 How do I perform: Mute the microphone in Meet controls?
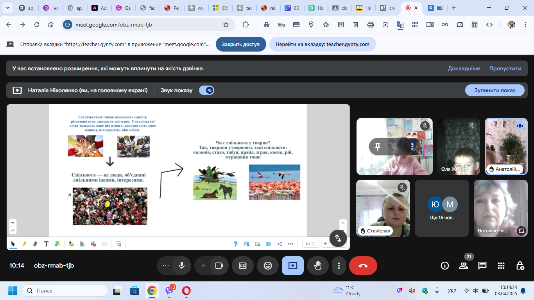coord(182,266)
